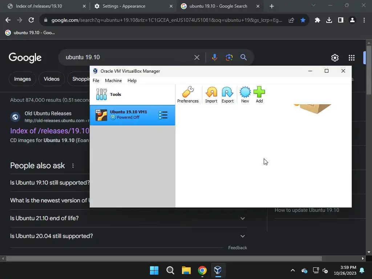Open the VirtualBox File menu
The width and height of the screenshot is (372, 279).
point(96,81)
